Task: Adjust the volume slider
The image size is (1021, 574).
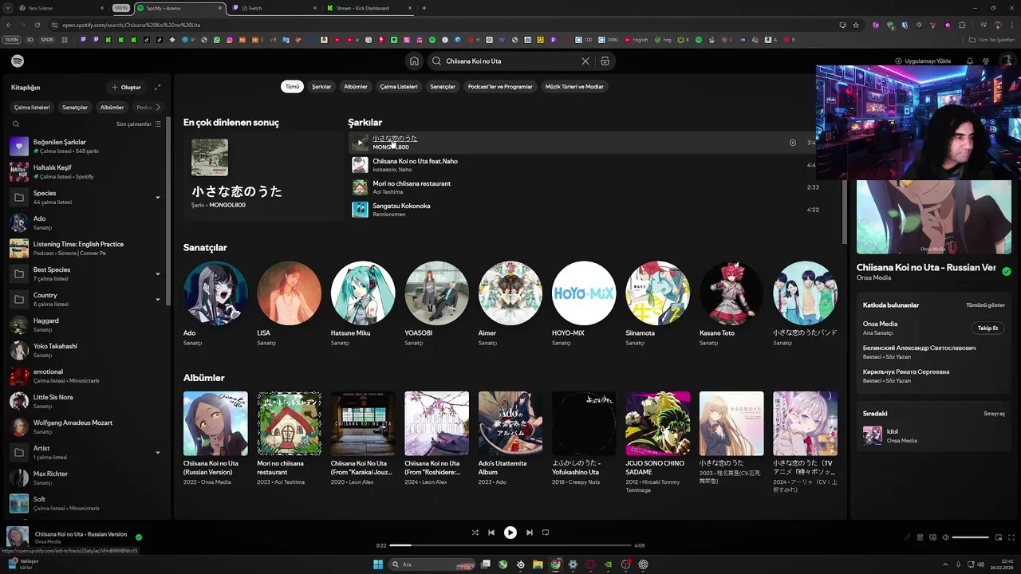Action: (x=971, y=537)
